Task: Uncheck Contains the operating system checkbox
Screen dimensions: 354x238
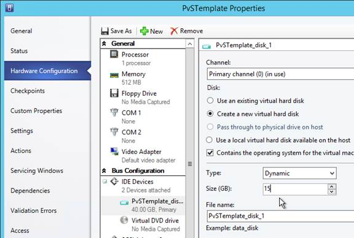Action: pyautogui.click(x=210, y=153)
